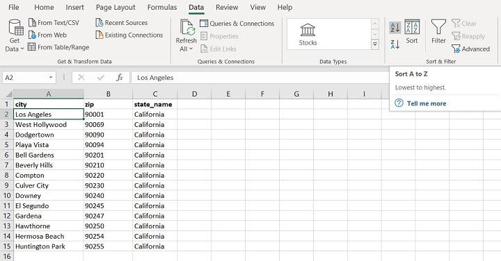Switch to the Page Layout tab
The width and height of the screenshot is (501, 261).
point(116,8)
